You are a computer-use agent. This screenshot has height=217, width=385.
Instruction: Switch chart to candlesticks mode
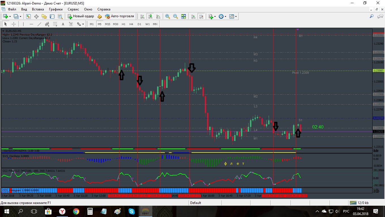150,16
